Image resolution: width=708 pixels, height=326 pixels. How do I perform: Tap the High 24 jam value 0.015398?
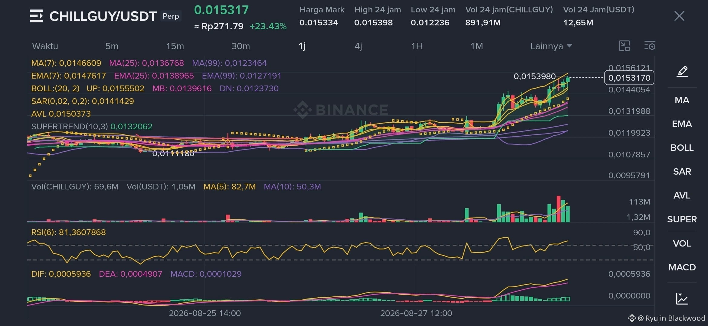click(373, 23)
